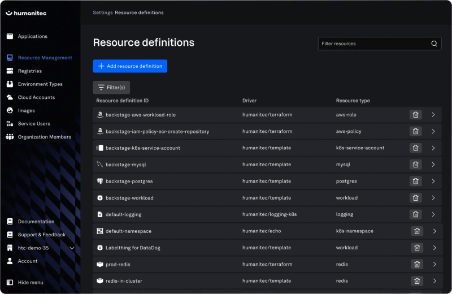Click the Registries sidebar icon
Image resolution: width=452 pixels, height=294 pixels.
pos(10,71)
